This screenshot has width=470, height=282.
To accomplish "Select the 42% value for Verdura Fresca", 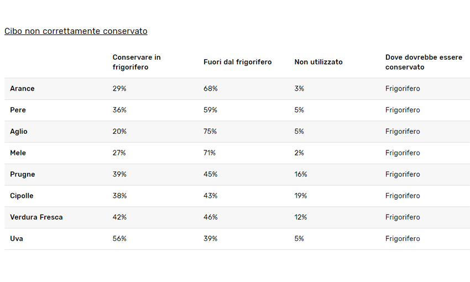I will (x=119, y=217).
